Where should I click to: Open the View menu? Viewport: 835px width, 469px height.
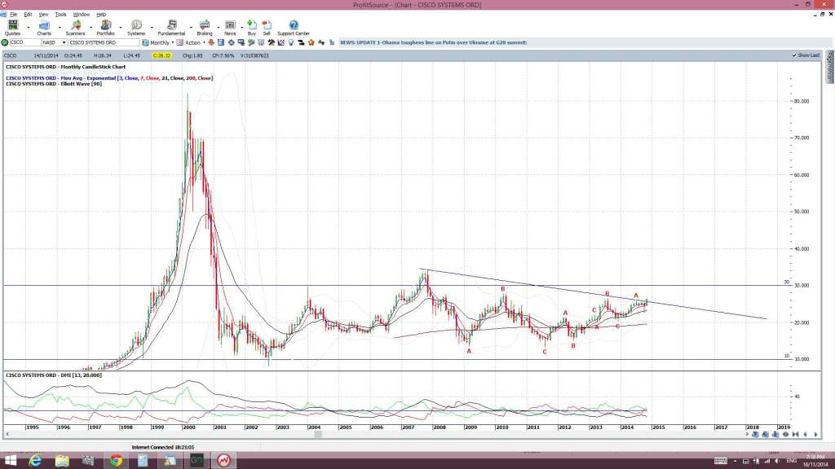44,15
